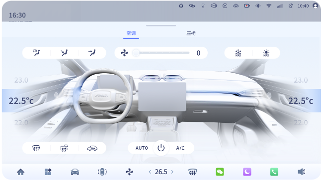Select the 空调 air conditioning tab

tap(131, 33)
